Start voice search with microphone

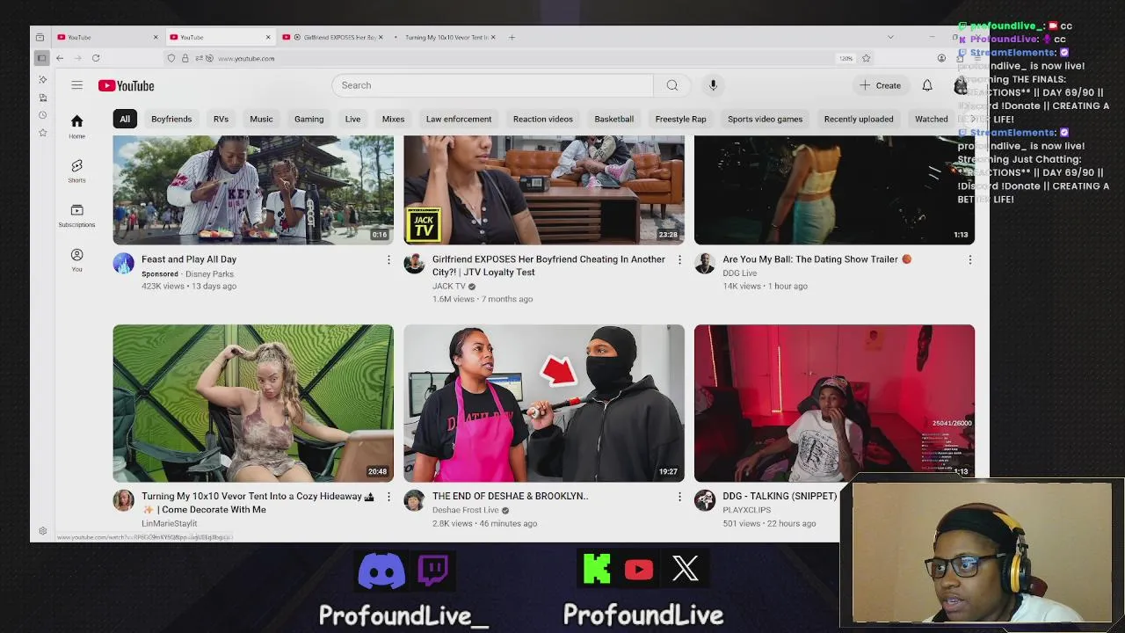[x=713, y=85]
